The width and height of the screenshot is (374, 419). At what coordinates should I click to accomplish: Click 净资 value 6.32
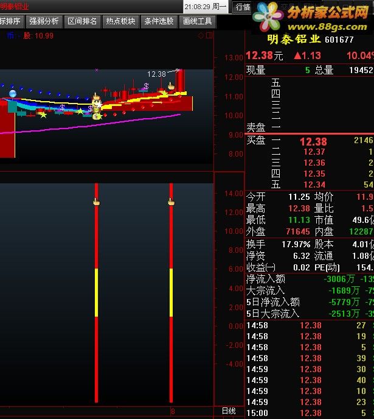302,256
